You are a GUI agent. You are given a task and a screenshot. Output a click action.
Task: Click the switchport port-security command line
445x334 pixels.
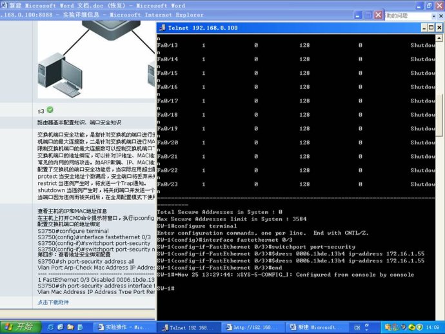tap(256, 247)
